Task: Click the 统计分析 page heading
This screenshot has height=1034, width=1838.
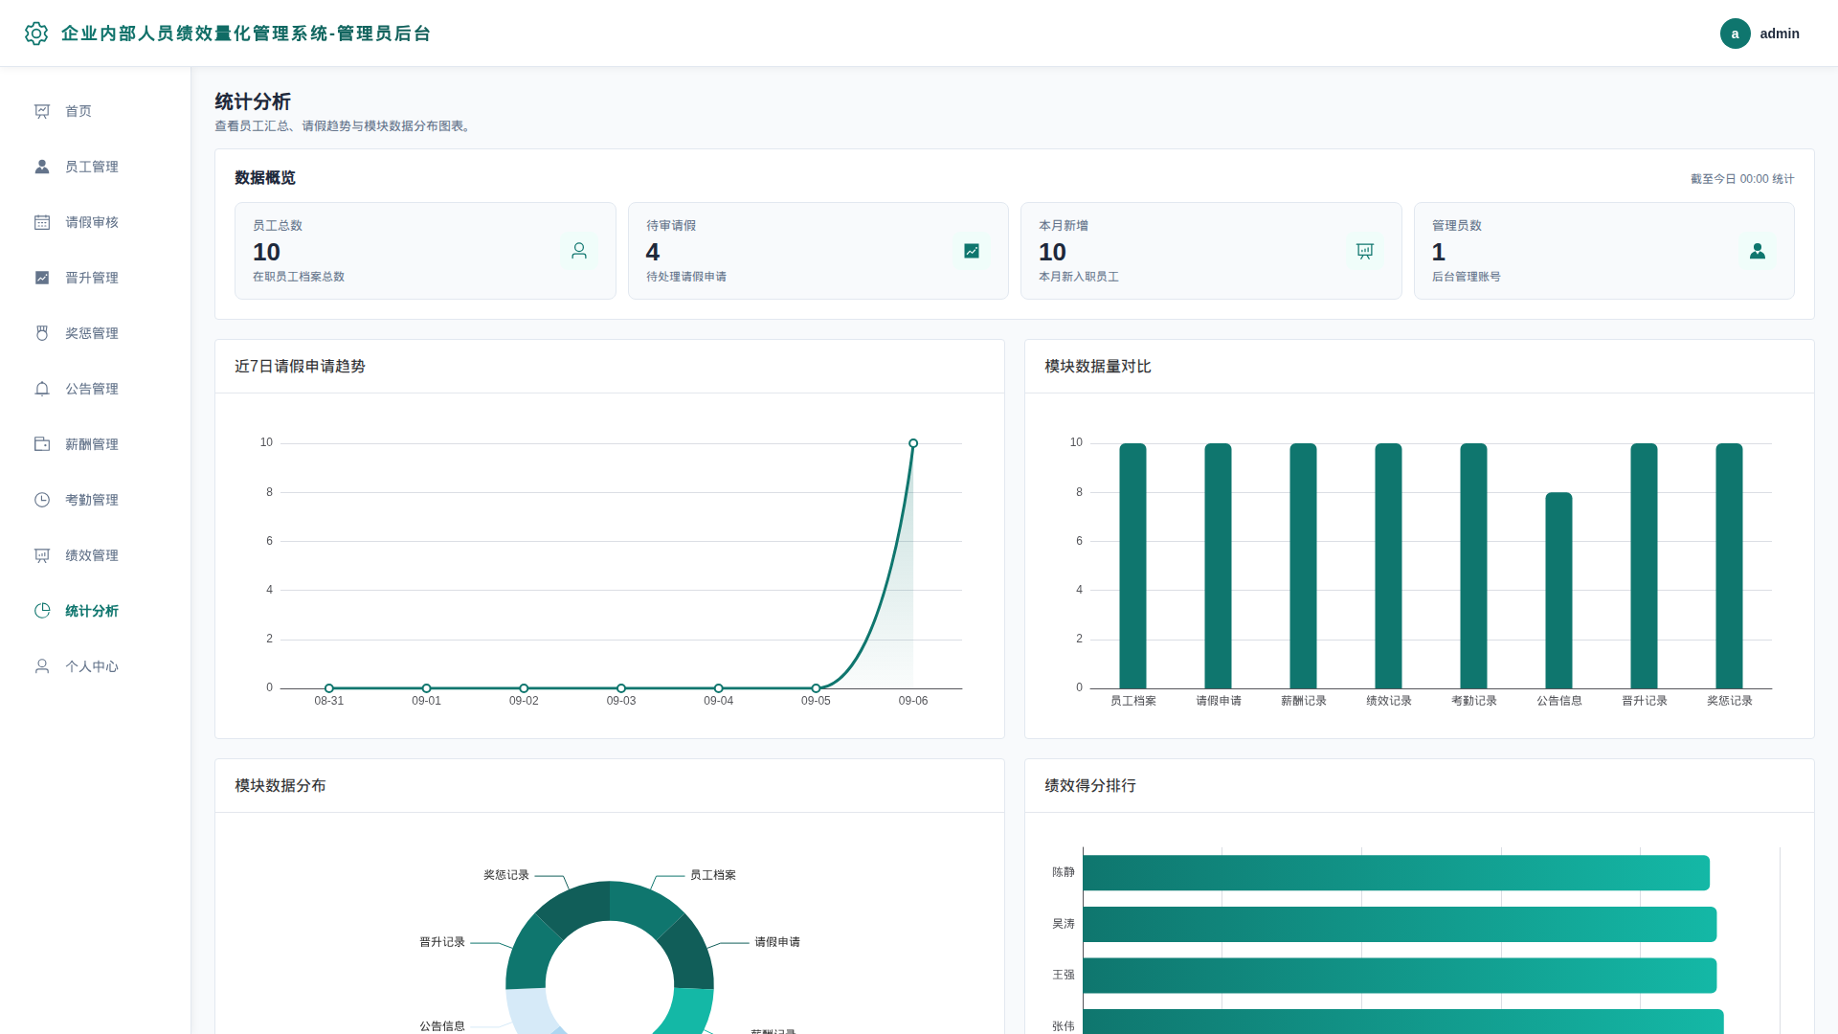Action: pos(253,101)
